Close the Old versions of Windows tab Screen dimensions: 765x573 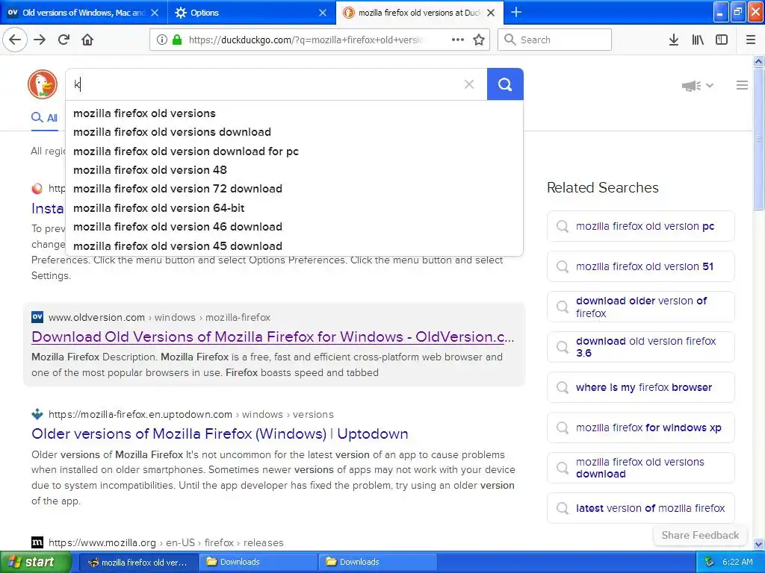point(155,13)
